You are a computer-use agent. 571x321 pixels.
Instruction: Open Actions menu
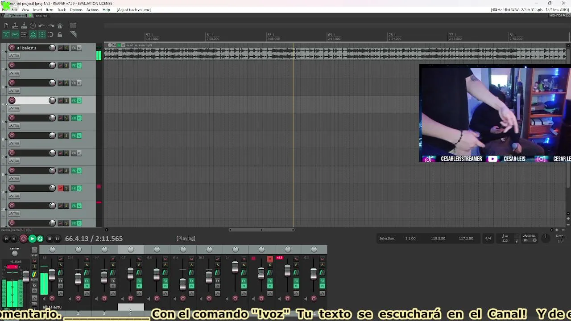click(x=92, y=10)
